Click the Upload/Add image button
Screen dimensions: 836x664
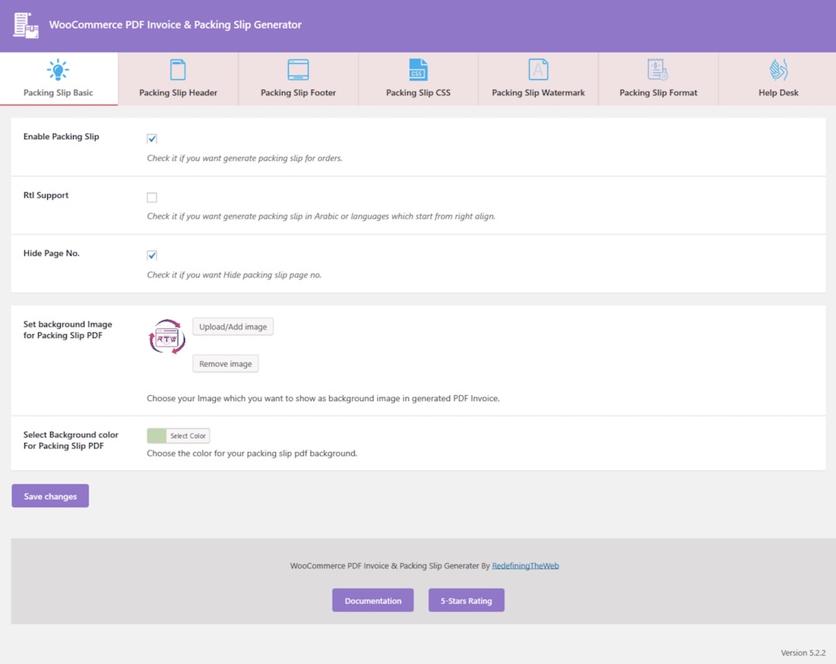coord(233,327)
